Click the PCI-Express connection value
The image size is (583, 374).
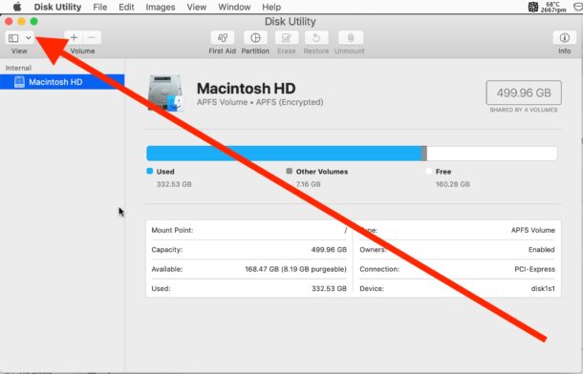point(534,269)
